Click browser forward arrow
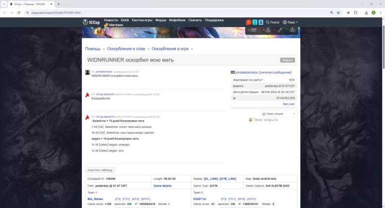385x208 pixels. click(x=12, y=13)
